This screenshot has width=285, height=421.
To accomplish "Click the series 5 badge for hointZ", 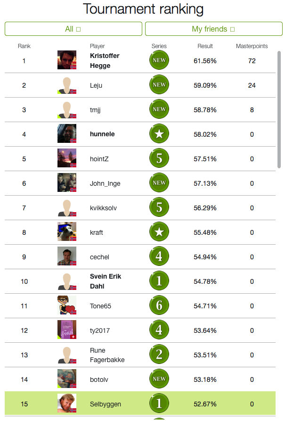I will (x=159, y=158).
